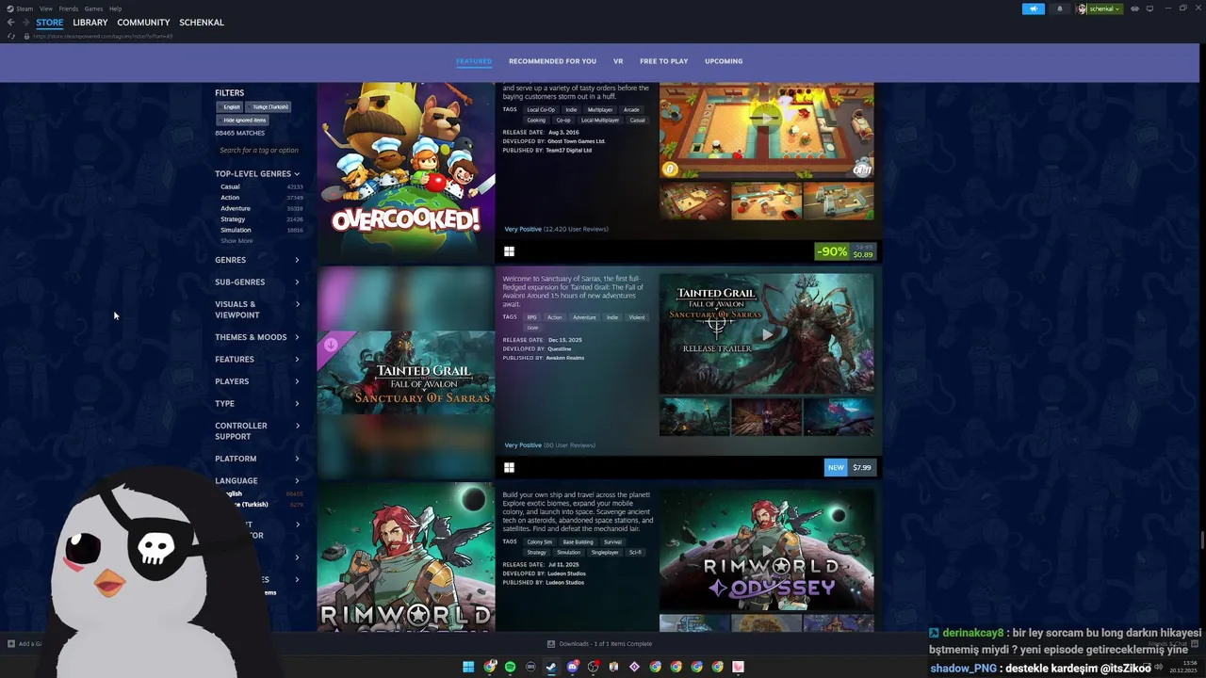The width and height of the screenshot is (1206, 678).
Task: Open the blue announcements megaphone button
Action: [x=1034, y=8]
